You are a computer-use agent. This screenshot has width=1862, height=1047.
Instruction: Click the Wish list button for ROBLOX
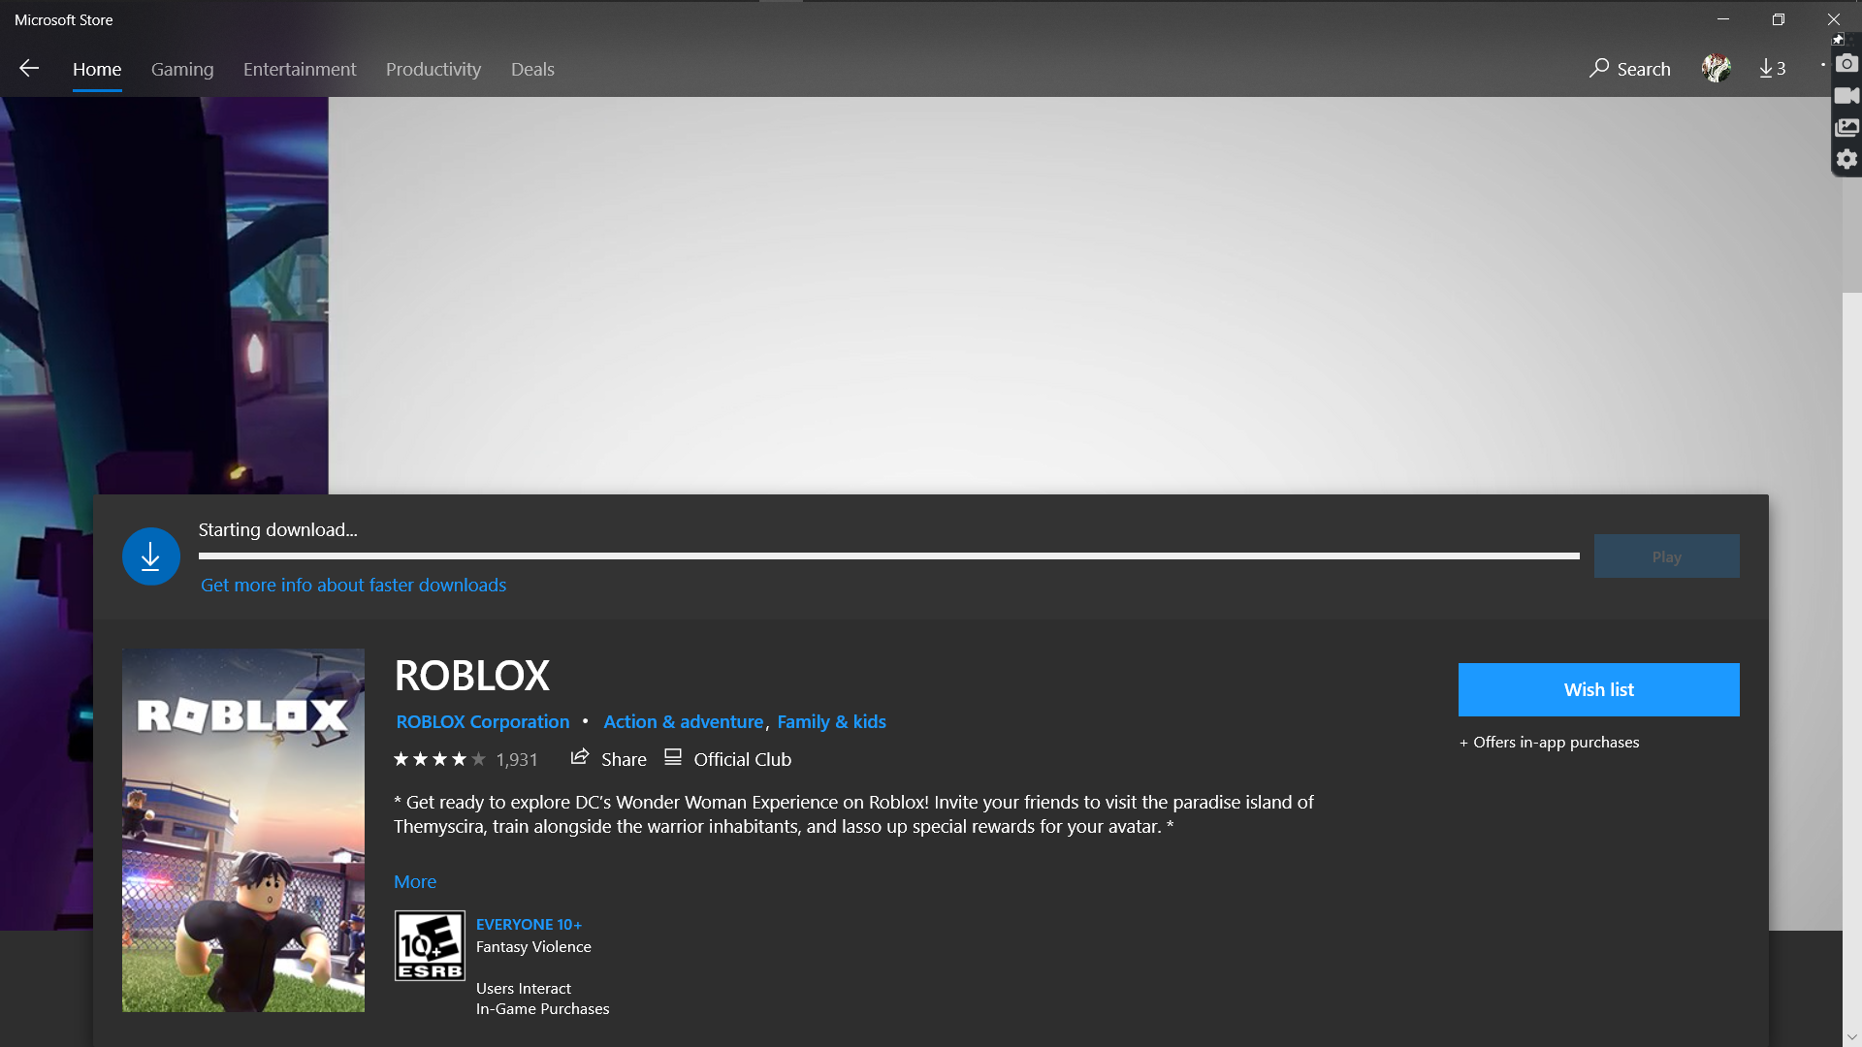point(1598,689)
